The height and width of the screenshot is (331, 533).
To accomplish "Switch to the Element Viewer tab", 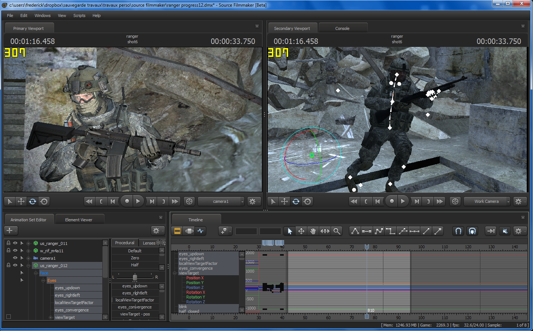I will pos(79,220).
